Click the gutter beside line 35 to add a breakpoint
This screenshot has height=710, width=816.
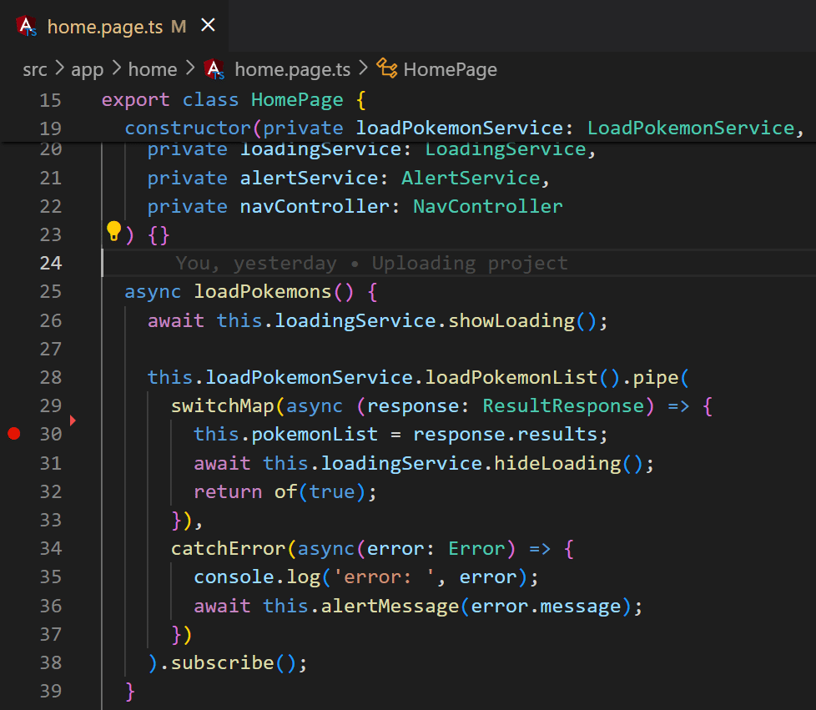coord(14,577)
